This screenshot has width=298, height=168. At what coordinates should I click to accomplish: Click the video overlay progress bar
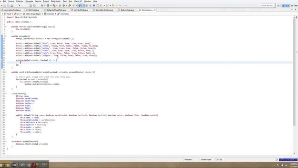pyautogui.click(x=24, y=162)
